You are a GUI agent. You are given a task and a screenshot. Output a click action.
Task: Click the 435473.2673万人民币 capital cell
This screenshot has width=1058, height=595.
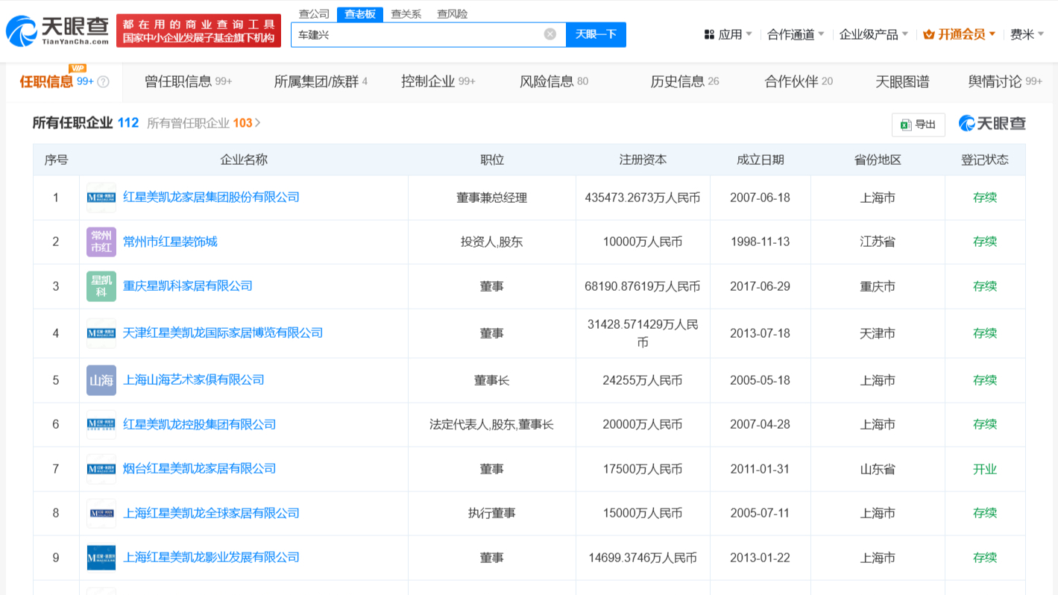click(x=643, y=198)
